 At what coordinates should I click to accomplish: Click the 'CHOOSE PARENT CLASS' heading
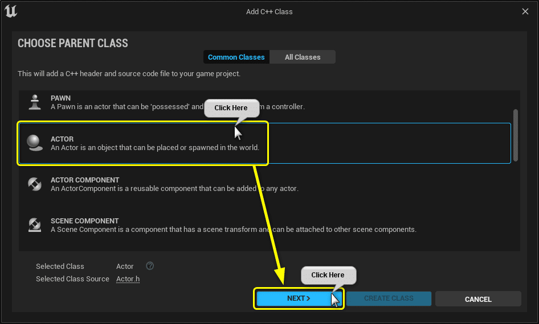pyautogui.click(x=73, y=43)
